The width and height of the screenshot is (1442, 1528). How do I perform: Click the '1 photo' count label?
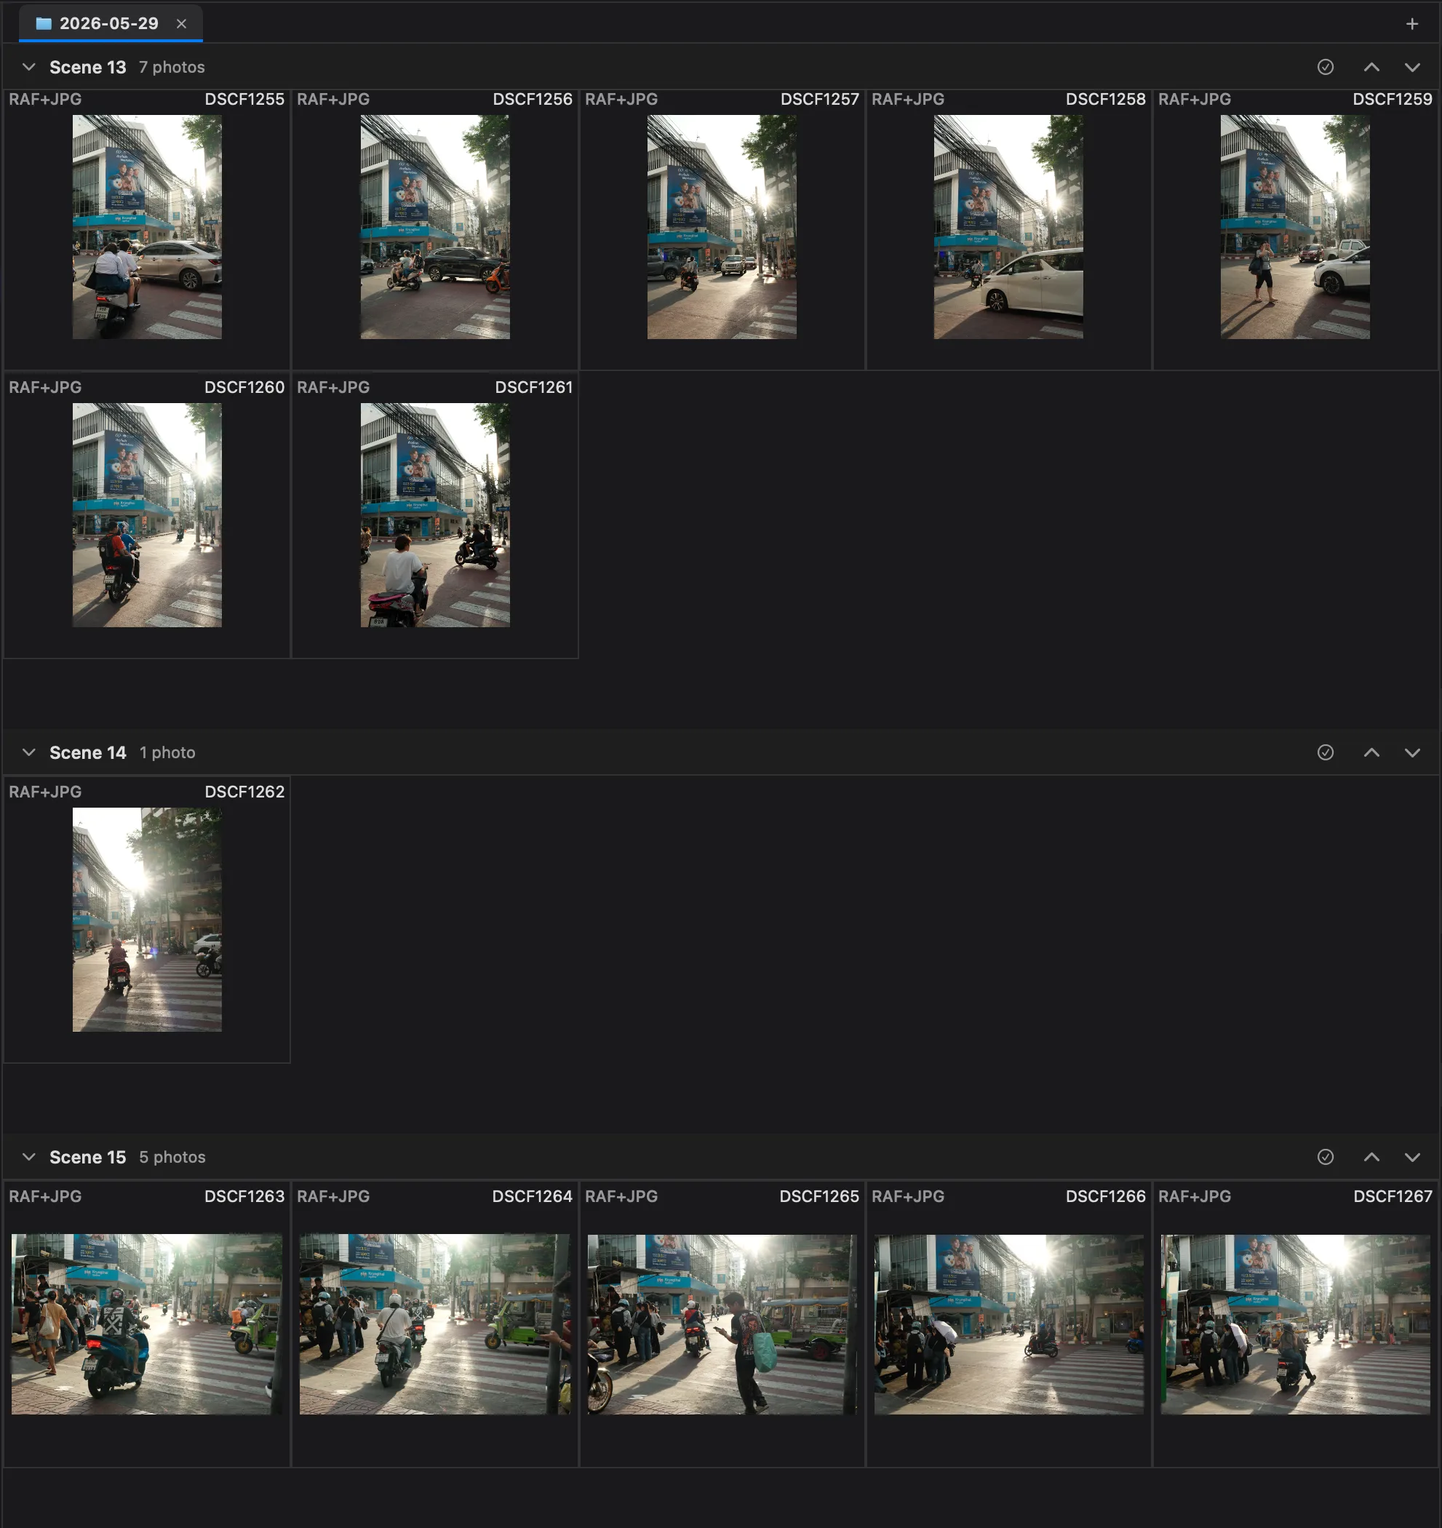(x=167, y=752)
